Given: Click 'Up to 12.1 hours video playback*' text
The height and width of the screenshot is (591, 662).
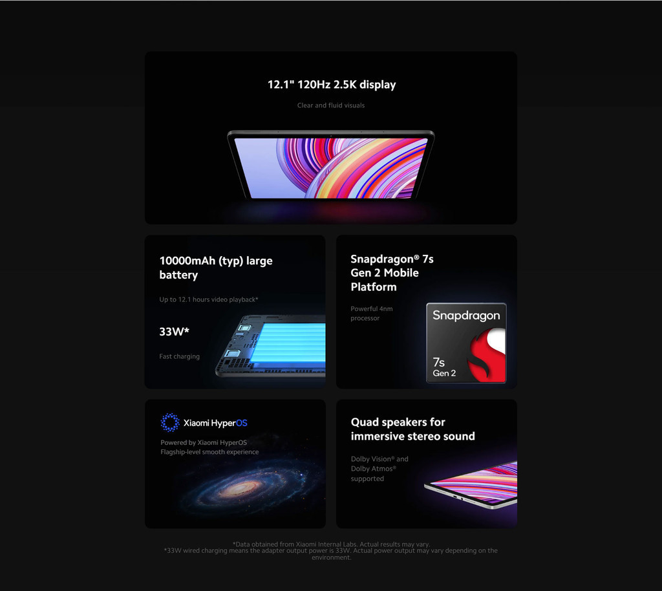Looking at the screenshot, I should pos(209,300).
